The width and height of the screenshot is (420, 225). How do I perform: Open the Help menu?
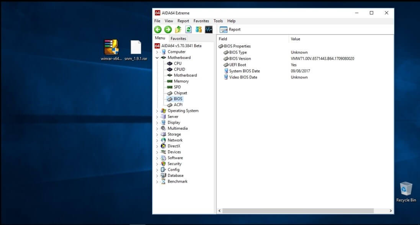(x=231, y=21)
